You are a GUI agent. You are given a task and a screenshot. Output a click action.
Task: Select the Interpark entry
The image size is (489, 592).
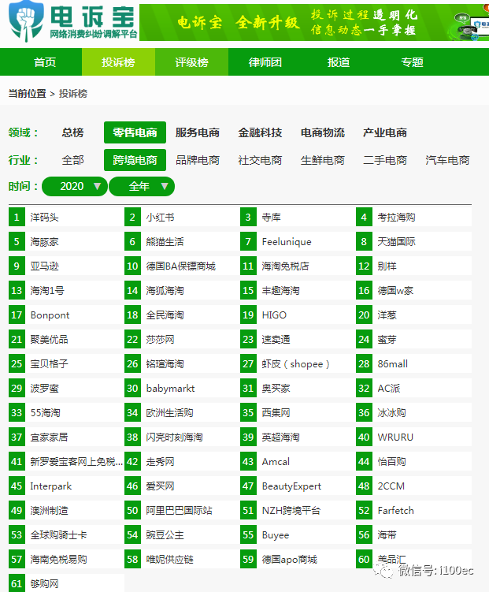[x=66, y=486]
